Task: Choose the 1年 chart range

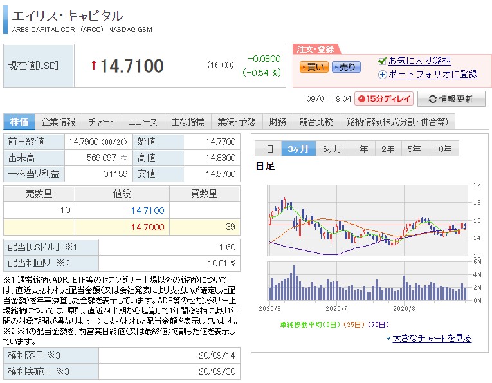Action: pyautogui.click(x=362, y=149)
